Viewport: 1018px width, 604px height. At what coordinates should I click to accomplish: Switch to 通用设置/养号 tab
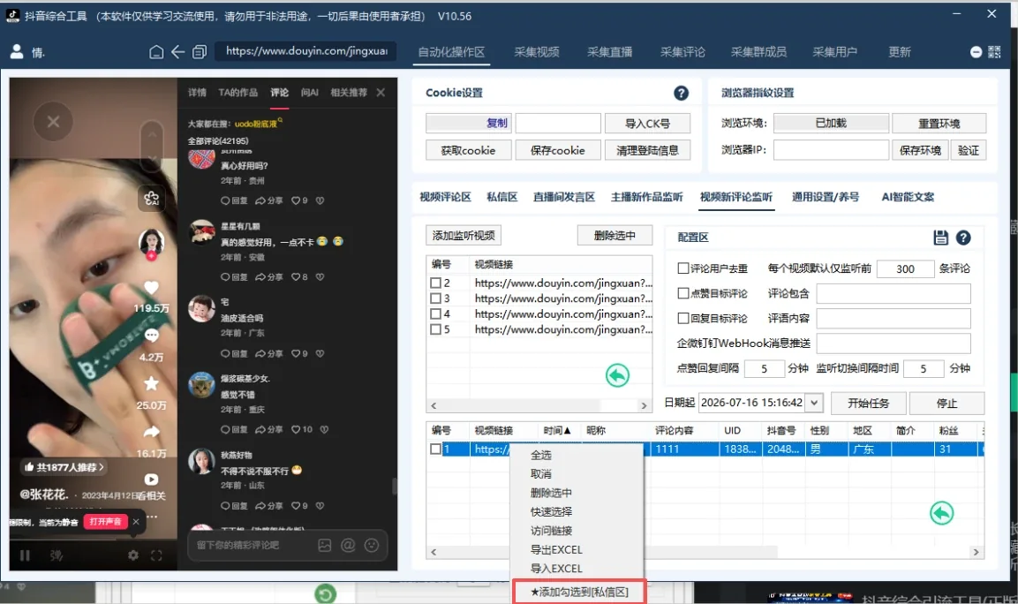pos(826,197)
